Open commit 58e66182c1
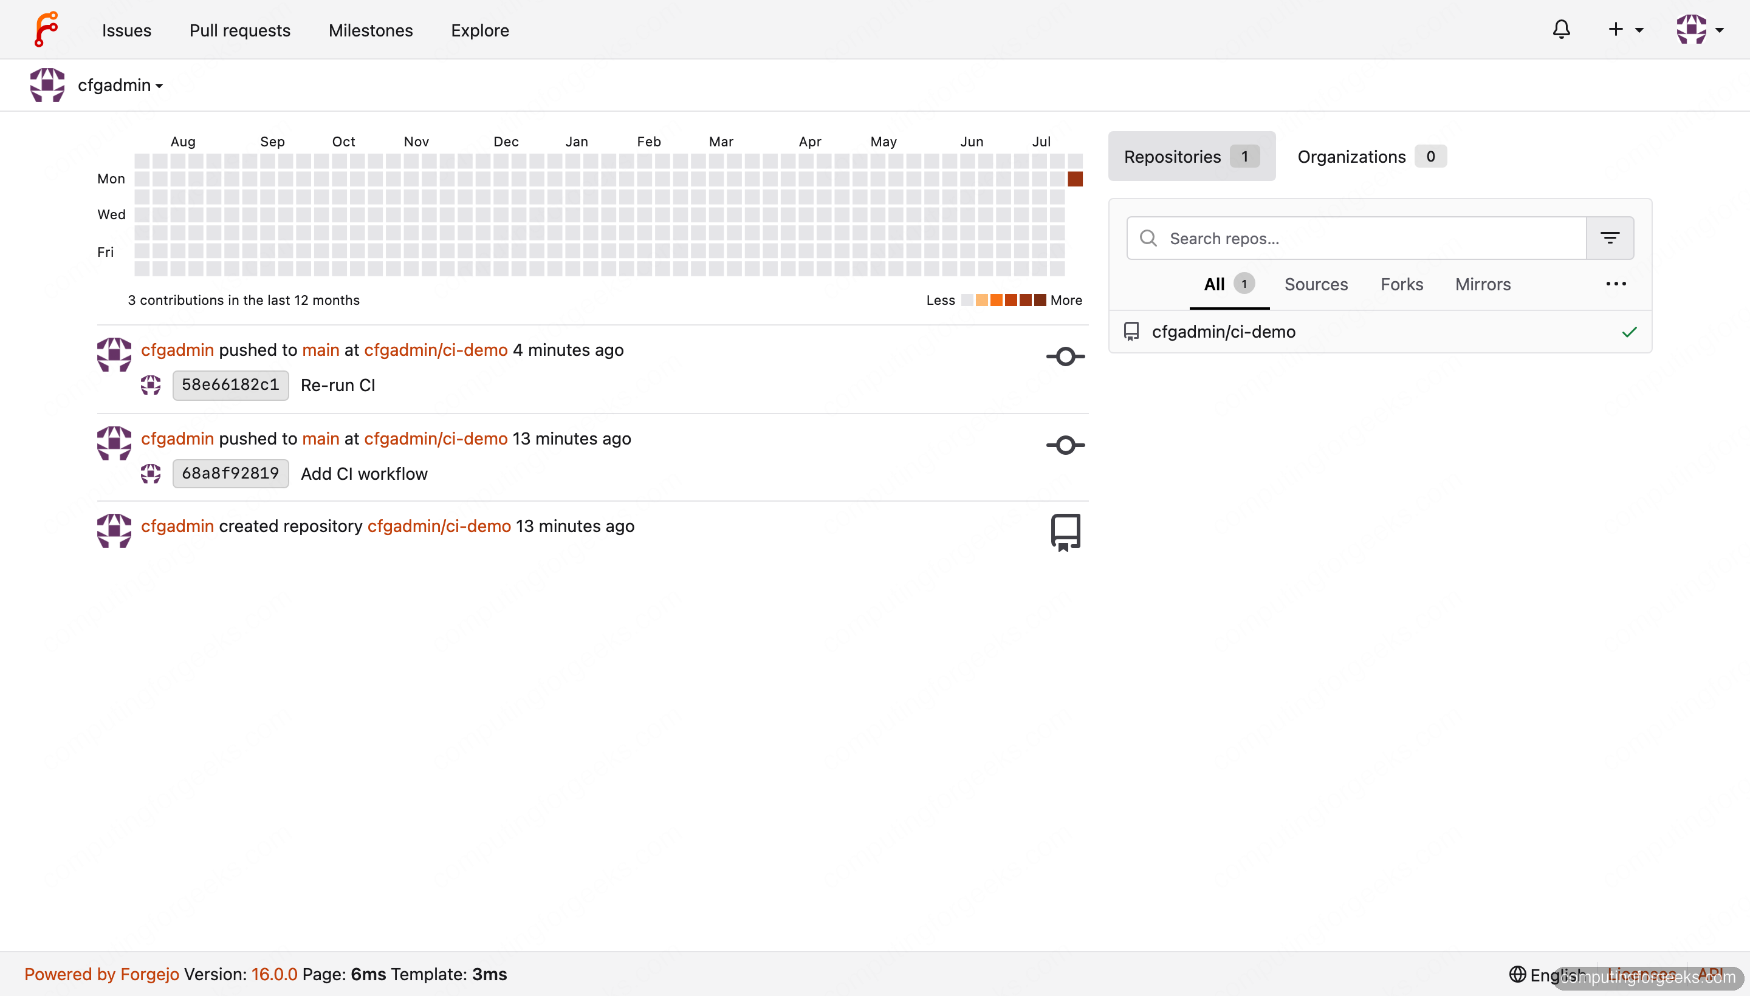 tap(231, 385)
